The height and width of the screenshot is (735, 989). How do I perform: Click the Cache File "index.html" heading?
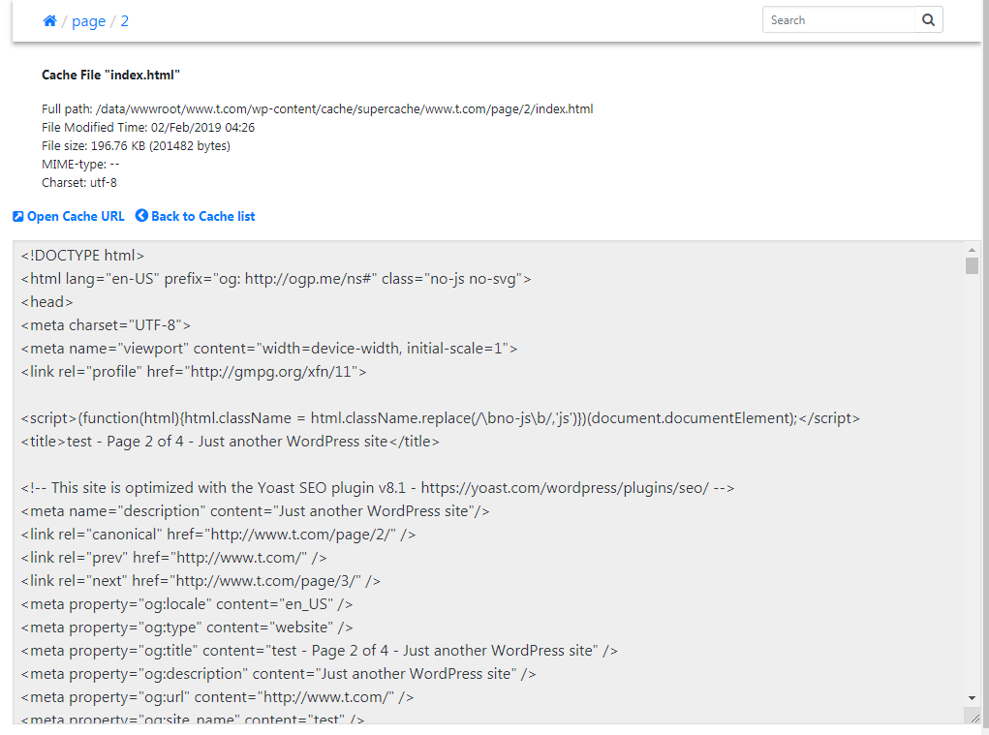111,75
